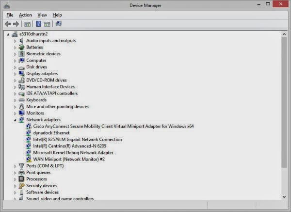
Task: Expand the Security devices node
Action: click(x=15, y=186)
